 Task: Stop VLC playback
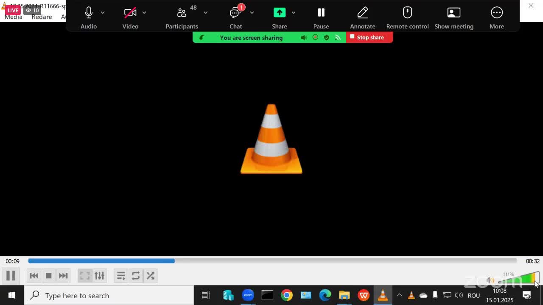click(x=48, y=276)
